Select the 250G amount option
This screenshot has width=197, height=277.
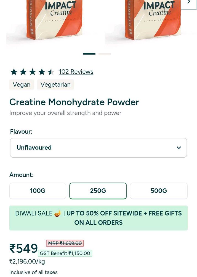98,191
